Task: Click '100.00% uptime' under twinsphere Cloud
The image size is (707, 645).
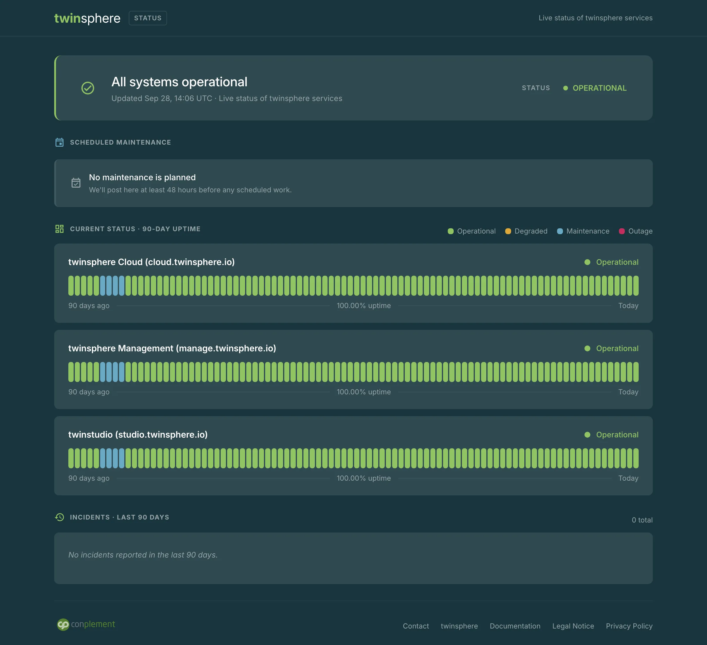Action: tap(364, 306)
